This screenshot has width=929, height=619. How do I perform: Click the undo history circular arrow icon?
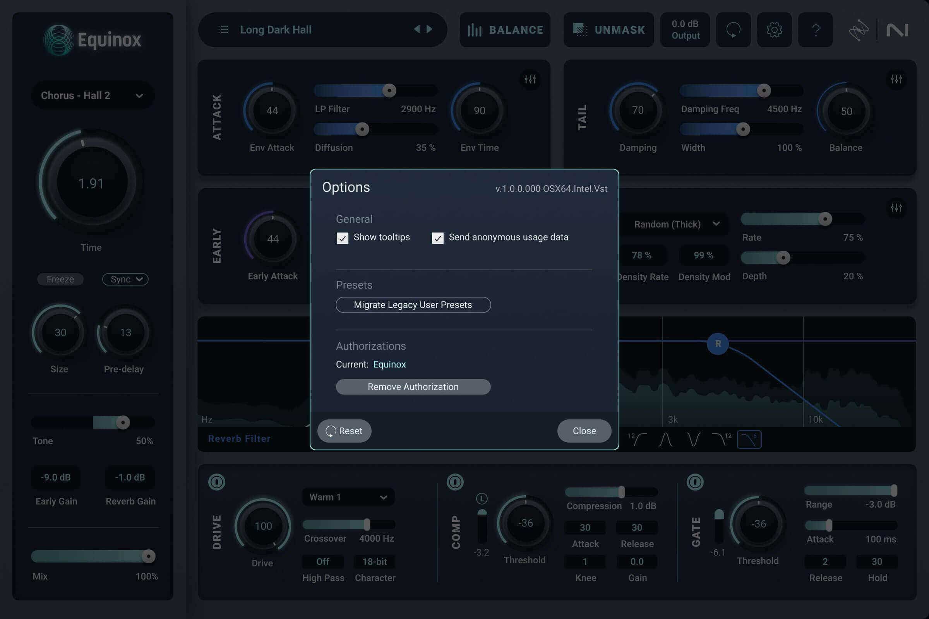point(733,30)
